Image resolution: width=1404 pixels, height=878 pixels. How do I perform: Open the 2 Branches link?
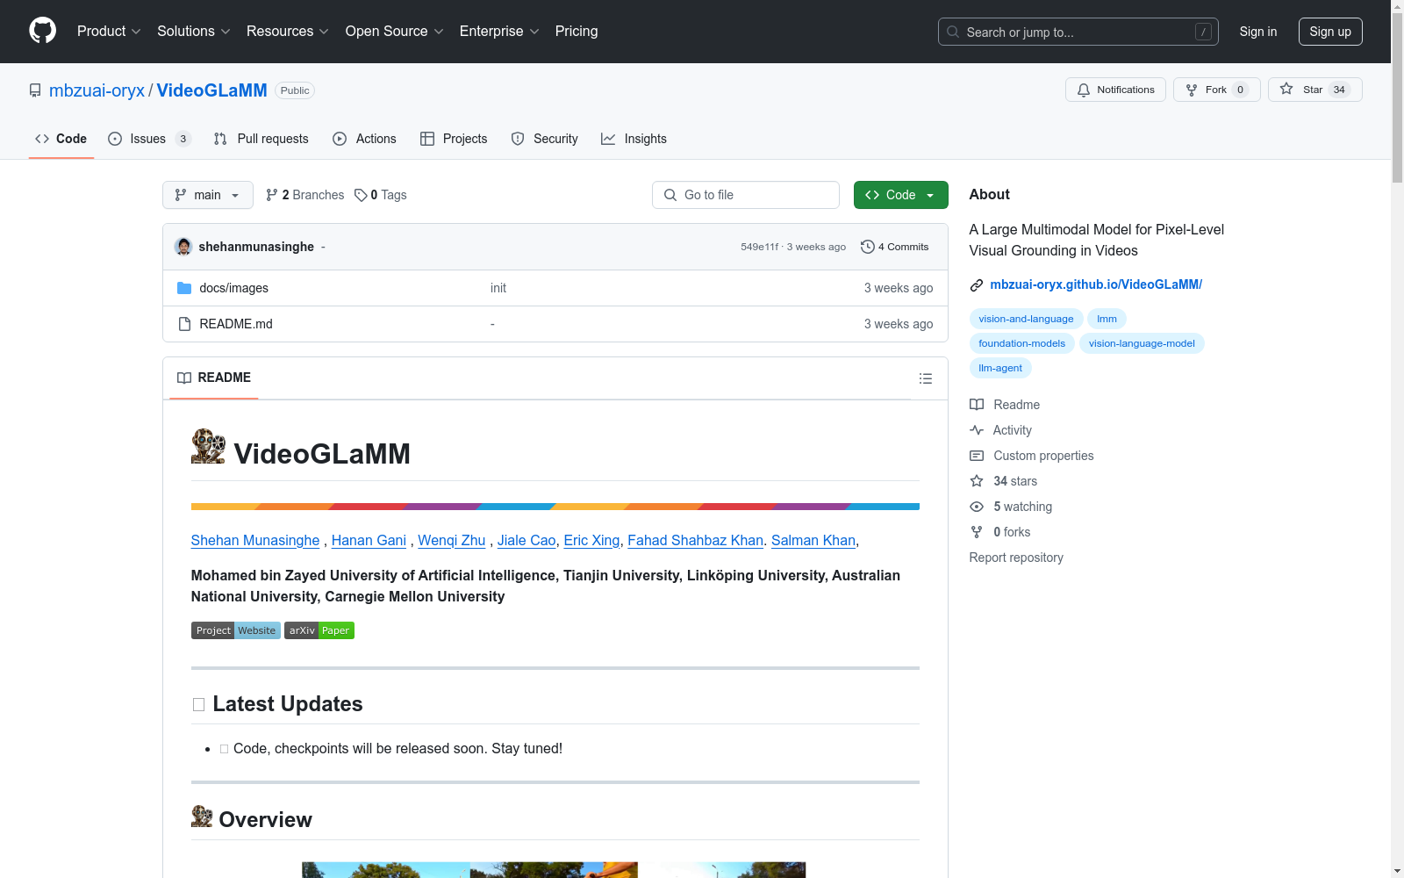click(x=305, y=195)
